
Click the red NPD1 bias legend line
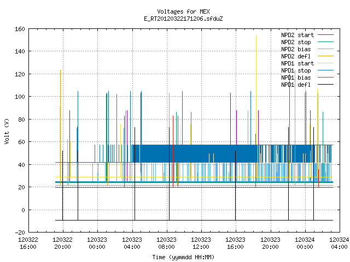(325, 78)
